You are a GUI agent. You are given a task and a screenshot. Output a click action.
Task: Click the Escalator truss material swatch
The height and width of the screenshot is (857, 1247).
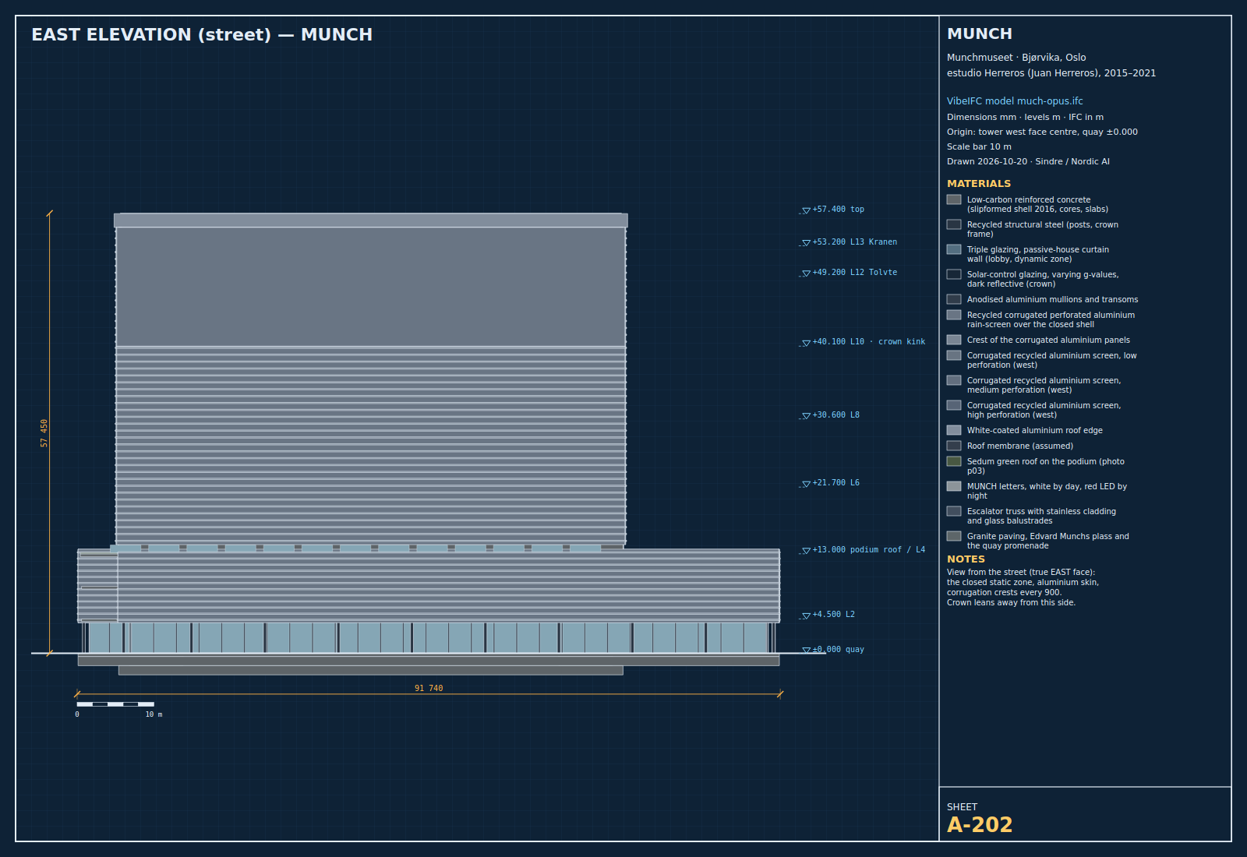[954, 511]
